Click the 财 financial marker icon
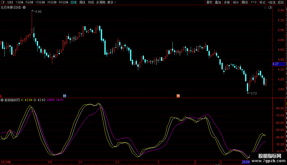The width and height of the screenshot is (287, 165). pos(65,96)
